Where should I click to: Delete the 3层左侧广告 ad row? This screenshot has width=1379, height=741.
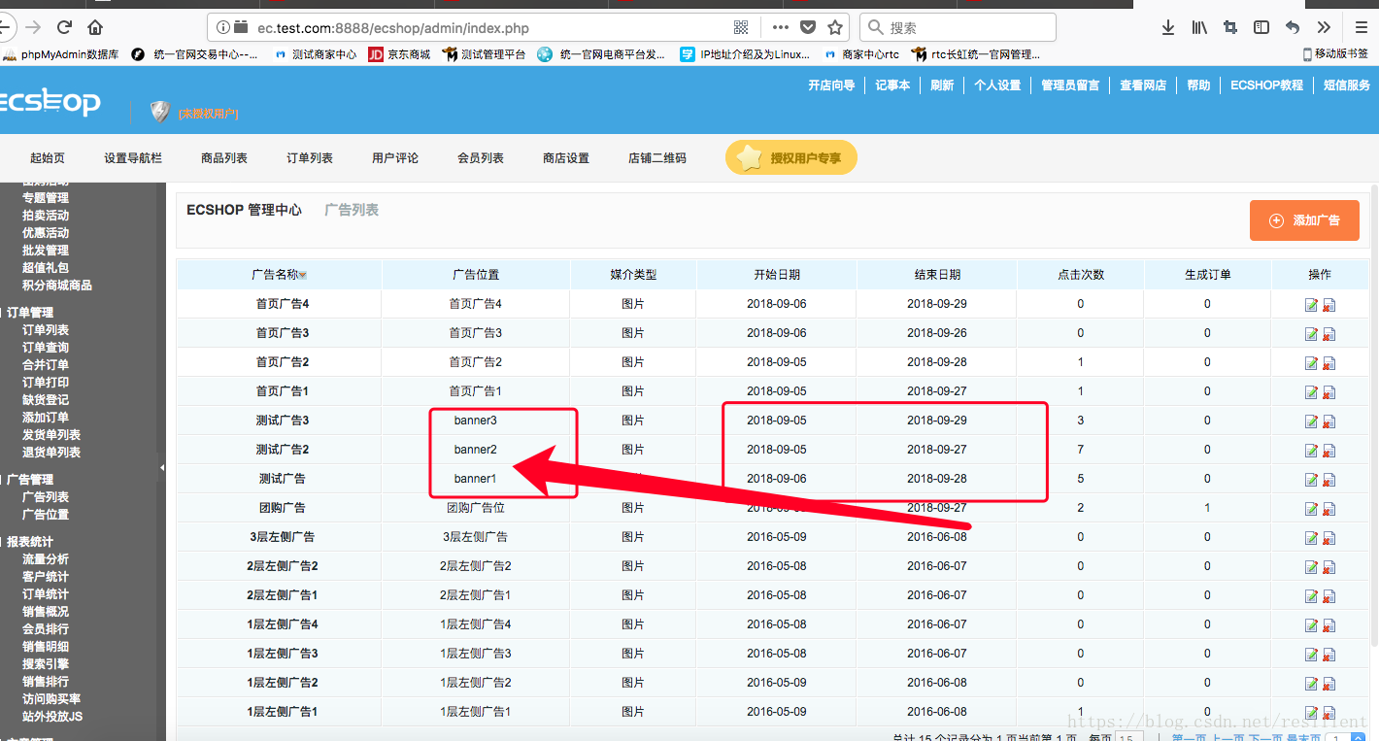[1329, 538]
